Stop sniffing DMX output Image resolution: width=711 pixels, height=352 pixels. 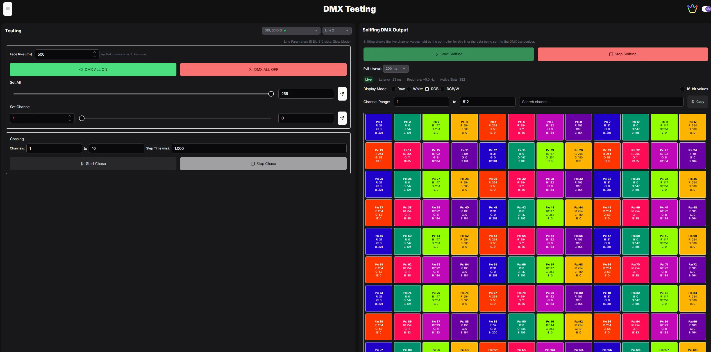[x=623, y=54]
